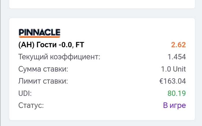
Task: Click the Лимит ставки label
Action: coord(43,81)
